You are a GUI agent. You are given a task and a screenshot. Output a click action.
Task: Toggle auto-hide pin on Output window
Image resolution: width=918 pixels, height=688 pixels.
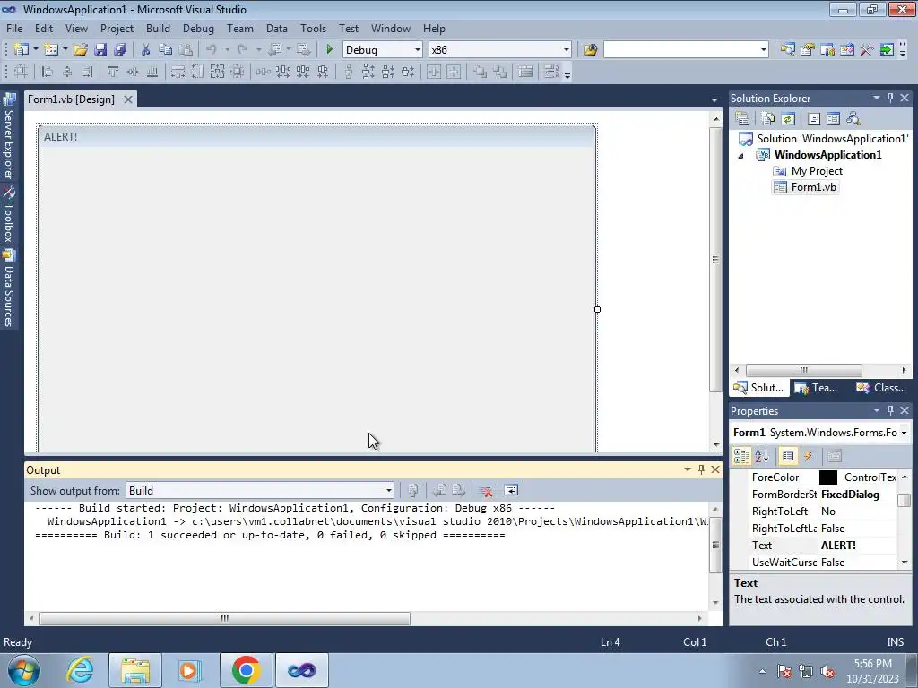click(701, 469)
